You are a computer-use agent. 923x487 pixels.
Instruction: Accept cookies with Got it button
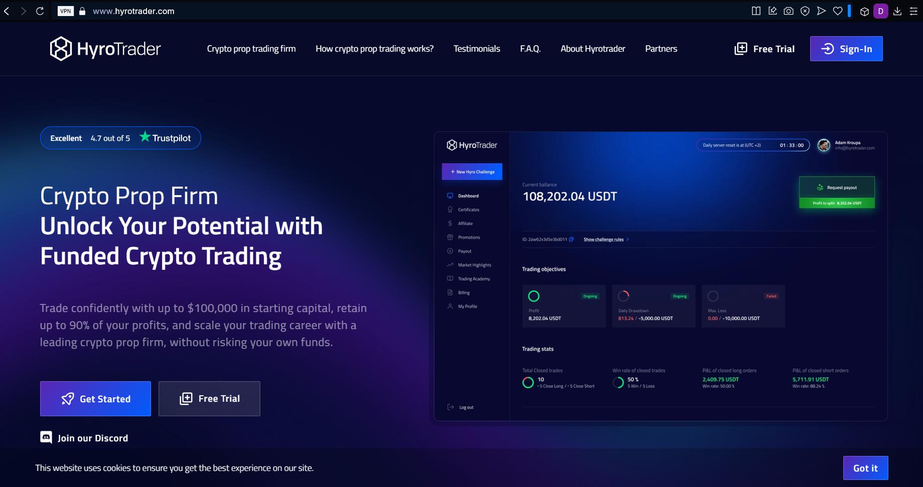pos(865,468)
